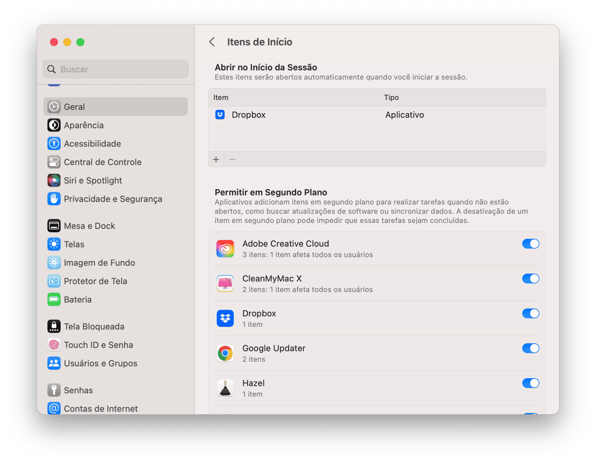The height and width of the screenshot is (463, 596).
Task: Click the Contas de Internet label
Action: (x=101, y=409)
